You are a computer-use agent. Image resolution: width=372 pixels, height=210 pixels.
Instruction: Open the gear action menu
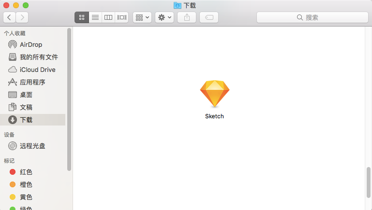click(164, 17)
